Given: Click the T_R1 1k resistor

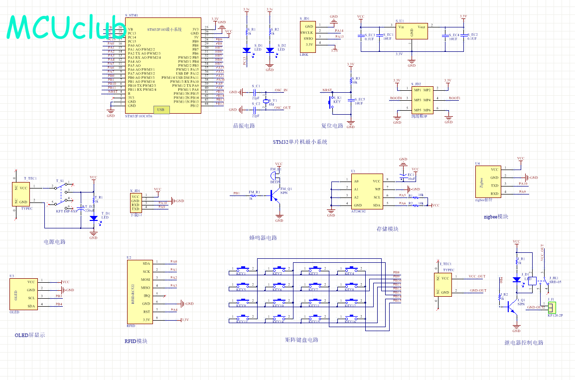Looking at the screenshot, I should (94, 200).
